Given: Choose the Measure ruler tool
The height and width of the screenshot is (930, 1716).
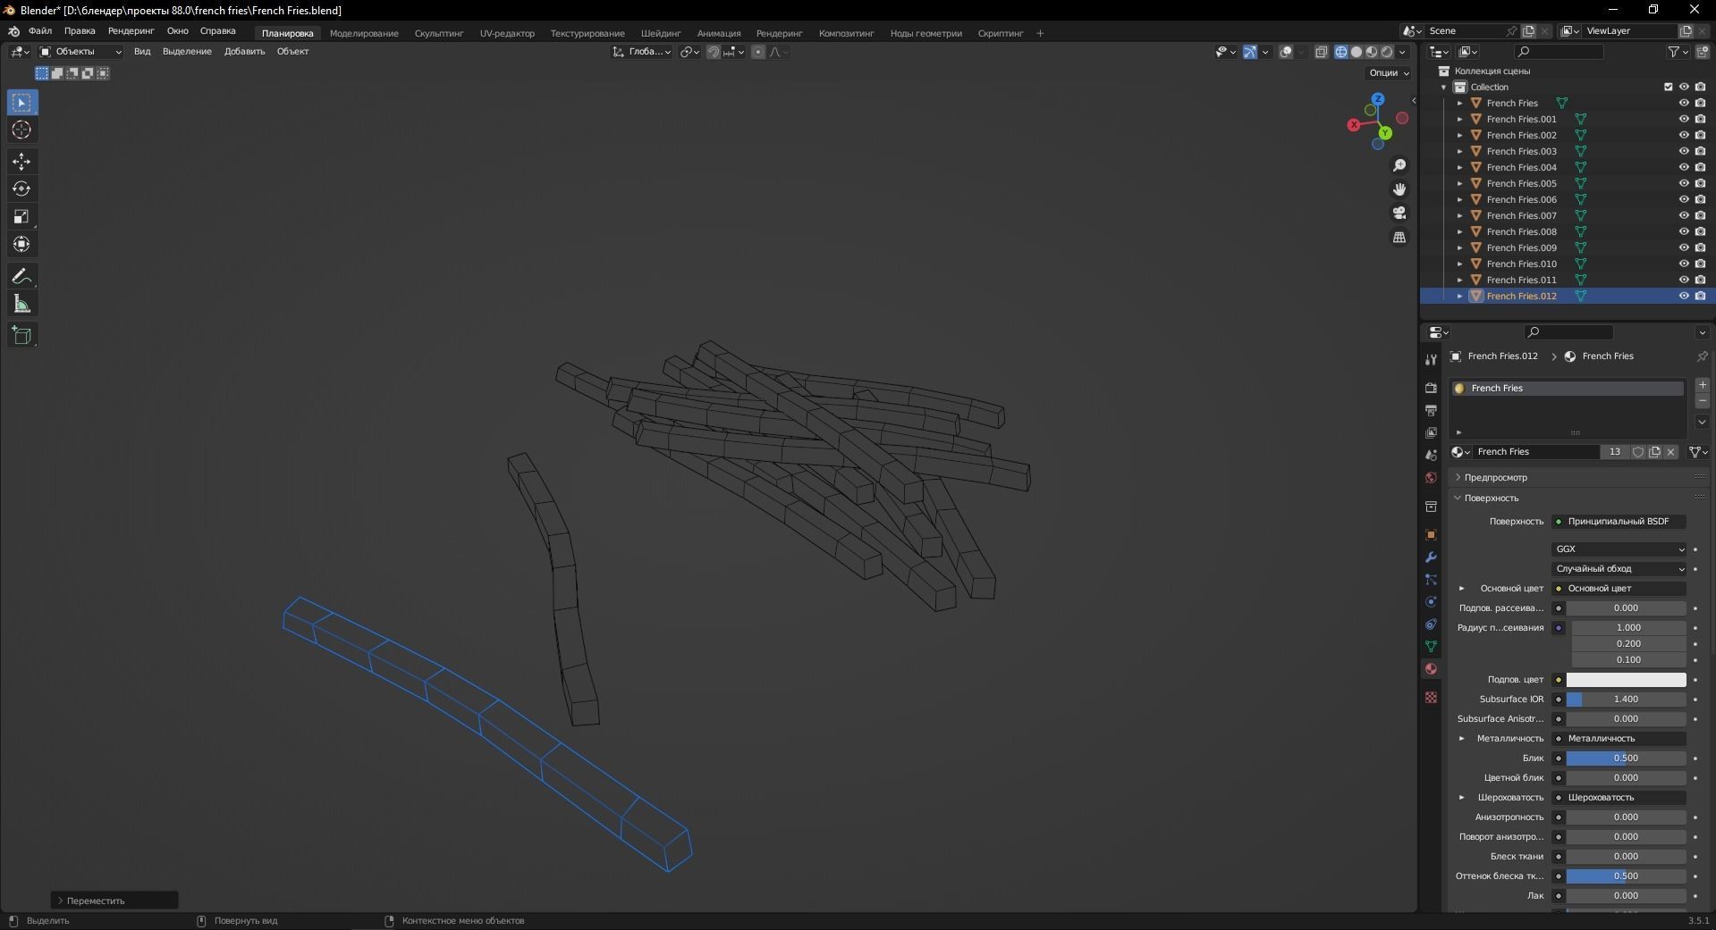Looking at the screenshot, I should [x=21, y=305].
